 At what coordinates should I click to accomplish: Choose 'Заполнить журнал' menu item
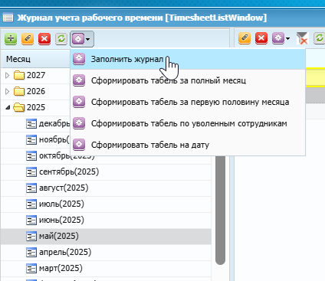188,59
